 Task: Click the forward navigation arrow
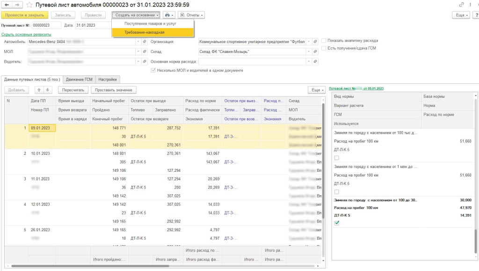pyautogui.click(x=17, y=5)
